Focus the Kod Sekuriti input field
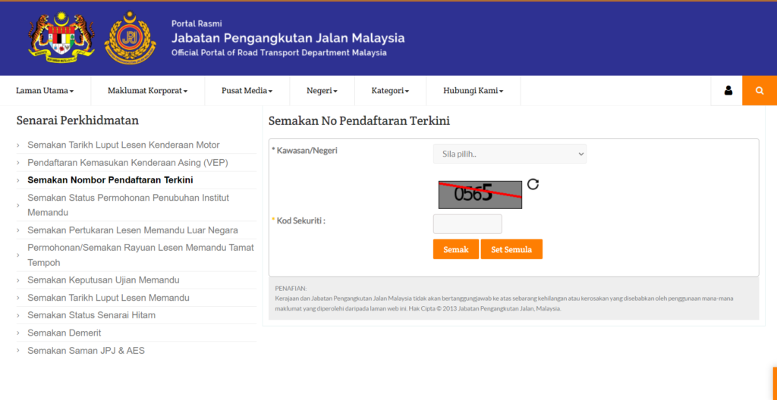The width and height of the screenshot is (777, 400). tap(467, 223)
